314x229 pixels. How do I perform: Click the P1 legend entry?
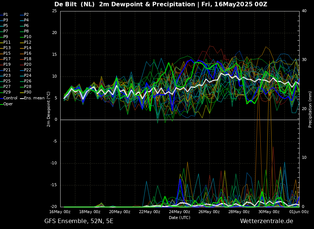(x=4, y=15)
